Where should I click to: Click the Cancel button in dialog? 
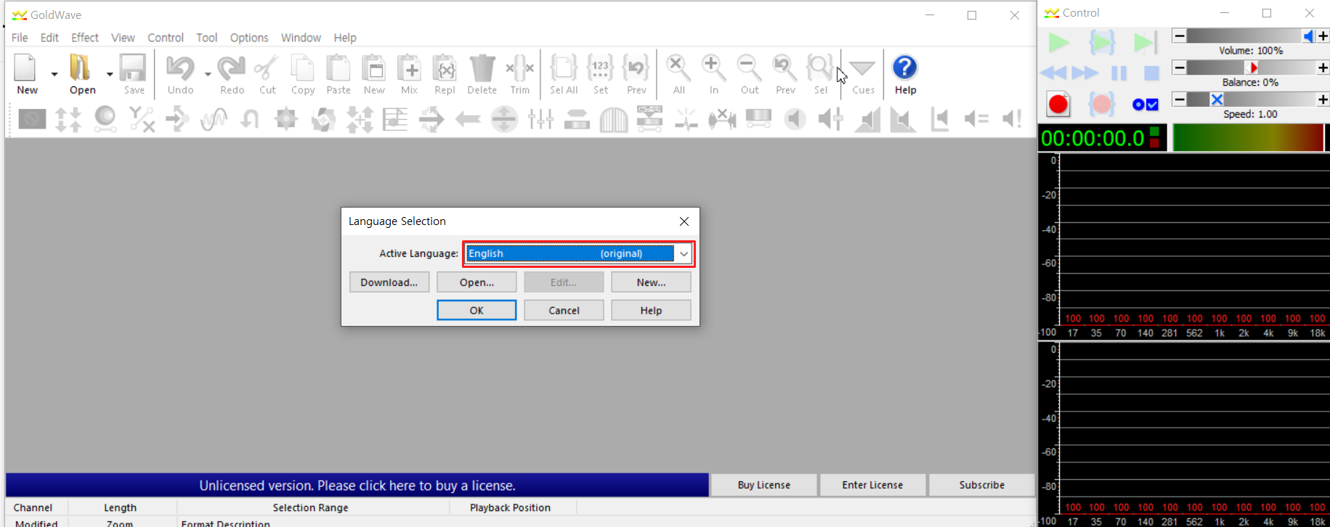coord(564,310)
